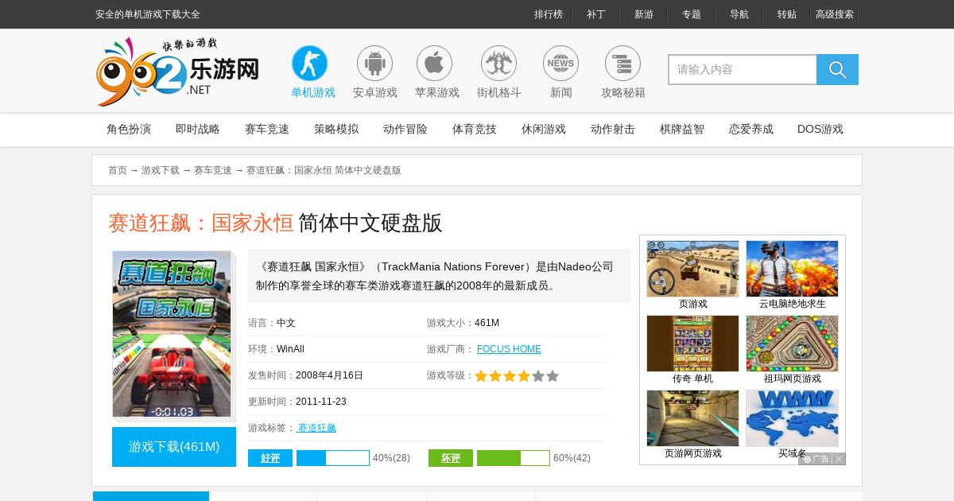Select the 即时战略 category
This screenshot has width=954, height=501.
(198, 129)
